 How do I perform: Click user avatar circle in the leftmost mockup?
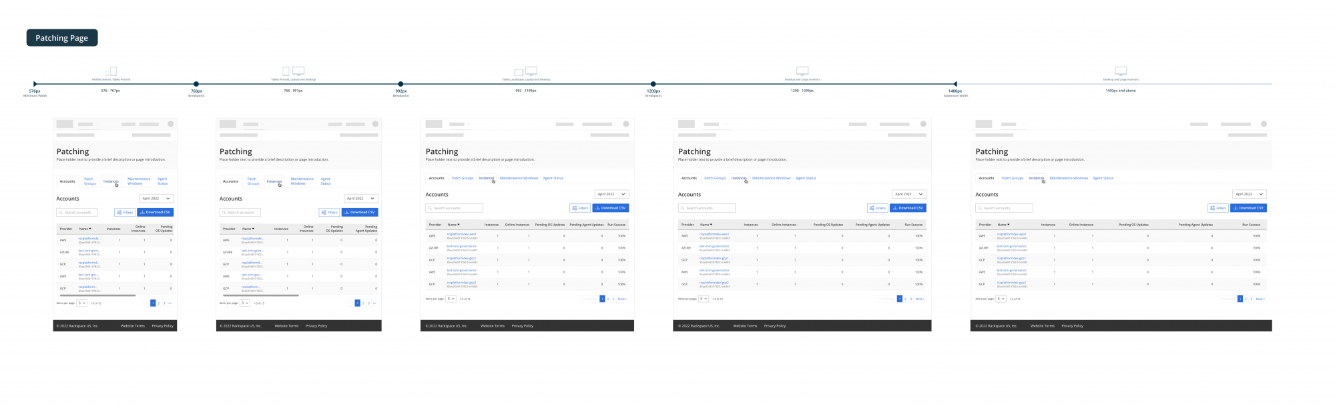click(171, 124)
